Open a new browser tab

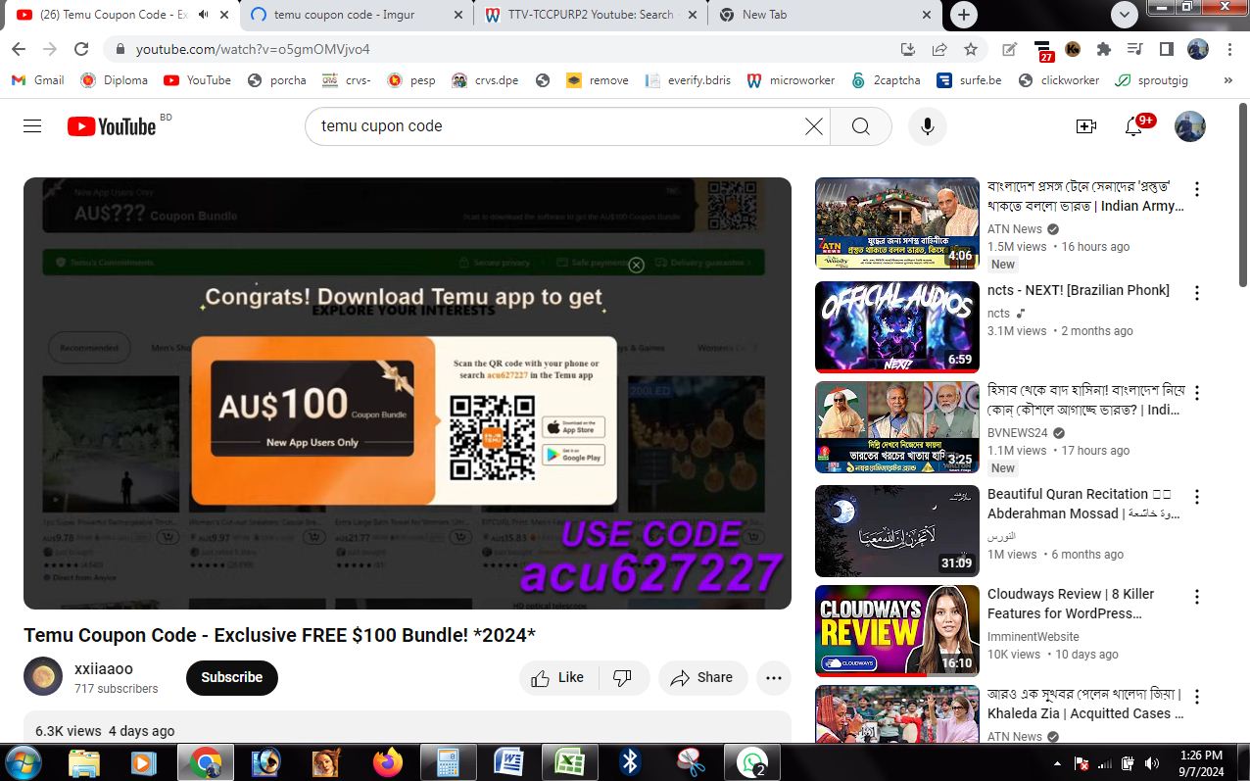[x=964, y=15]
